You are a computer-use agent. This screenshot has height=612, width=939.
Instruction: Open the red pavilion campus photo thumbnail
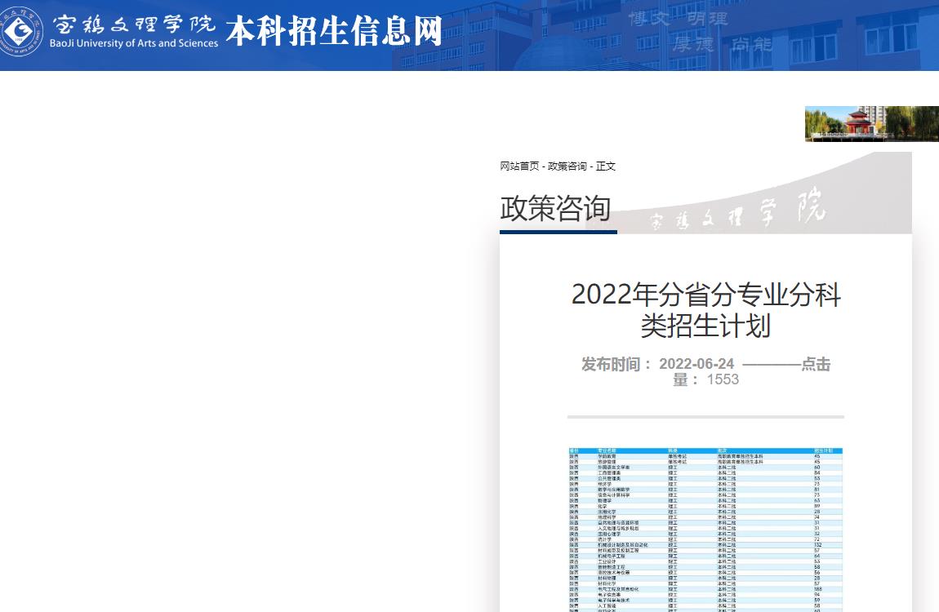[871, 124]
